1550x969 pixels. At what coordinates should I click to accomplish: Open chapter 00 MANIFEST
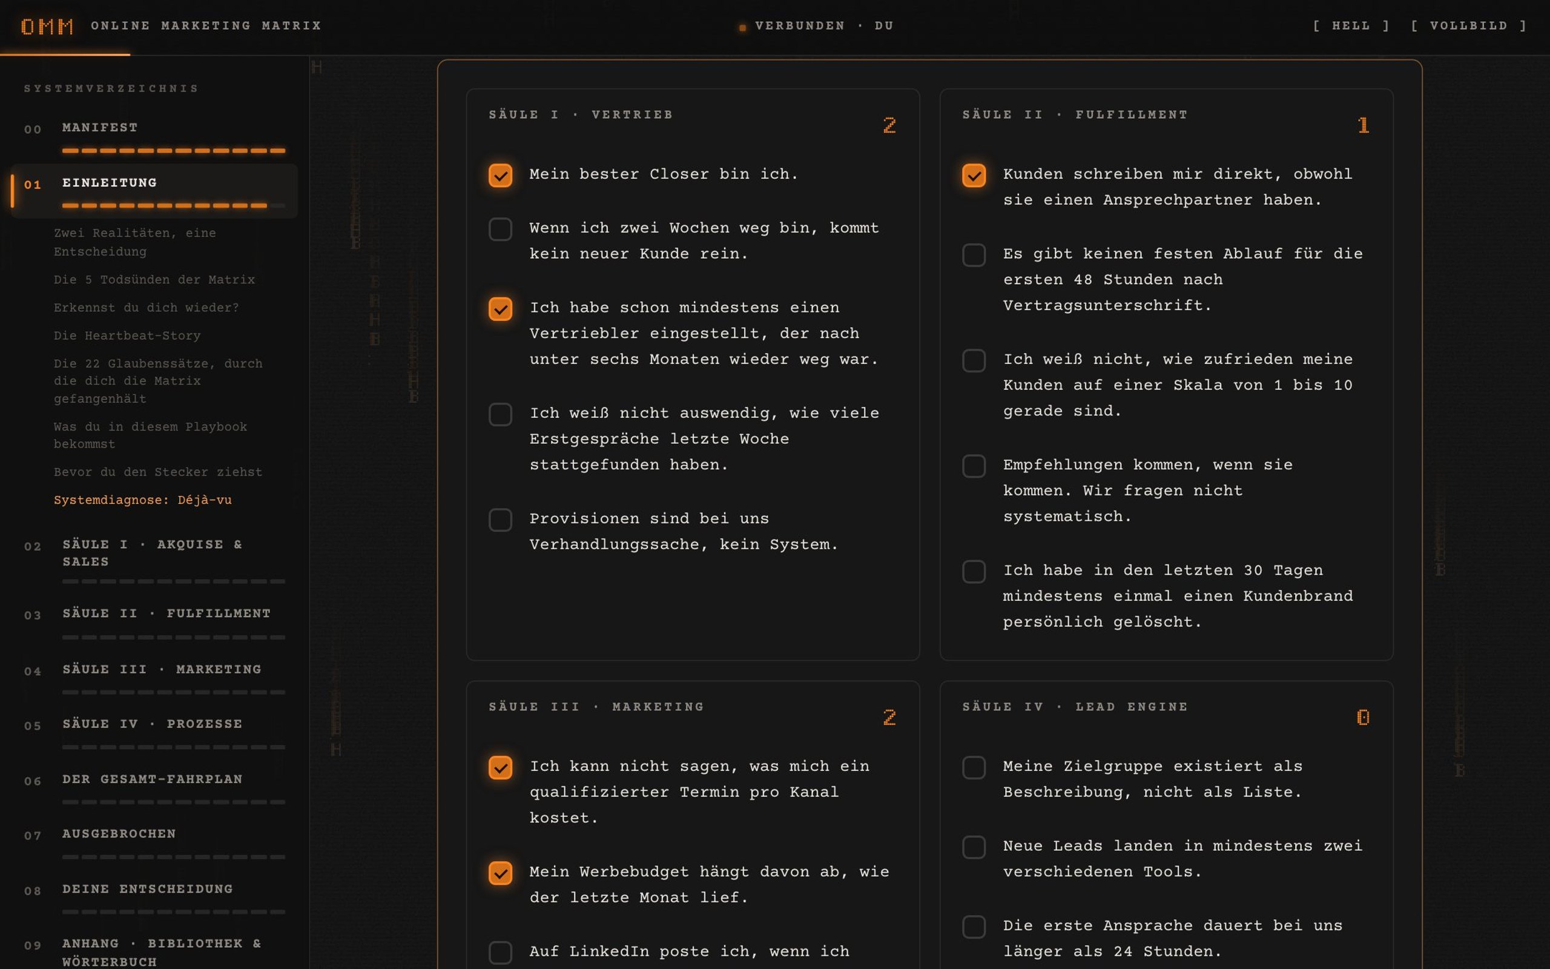pos(154,136)
